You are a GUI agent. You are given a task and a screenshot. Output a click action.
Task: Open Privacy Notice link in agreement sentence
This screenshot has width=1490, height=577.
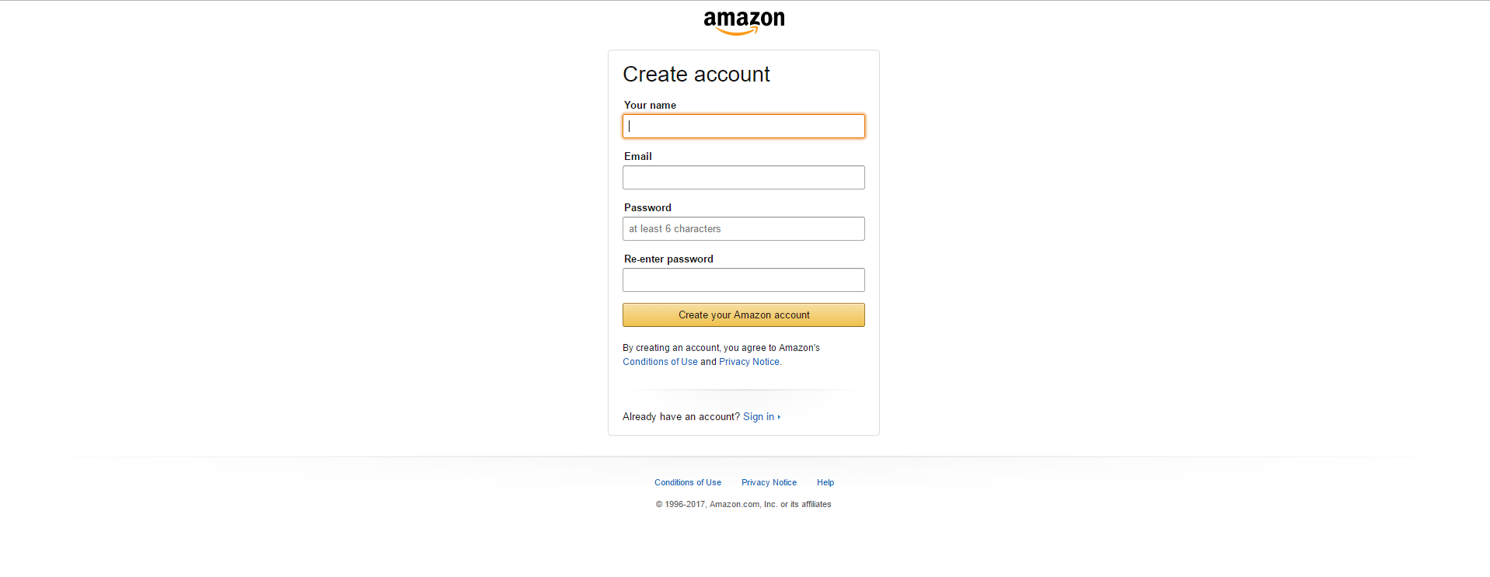[x=749, y=362]
